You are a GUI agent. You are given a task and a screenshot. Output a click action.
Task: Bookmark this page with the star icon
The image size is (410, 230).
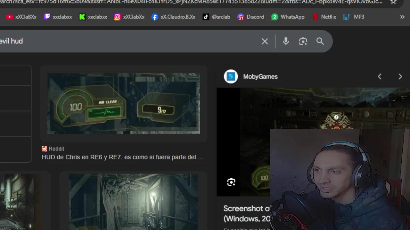pos(393,2)
